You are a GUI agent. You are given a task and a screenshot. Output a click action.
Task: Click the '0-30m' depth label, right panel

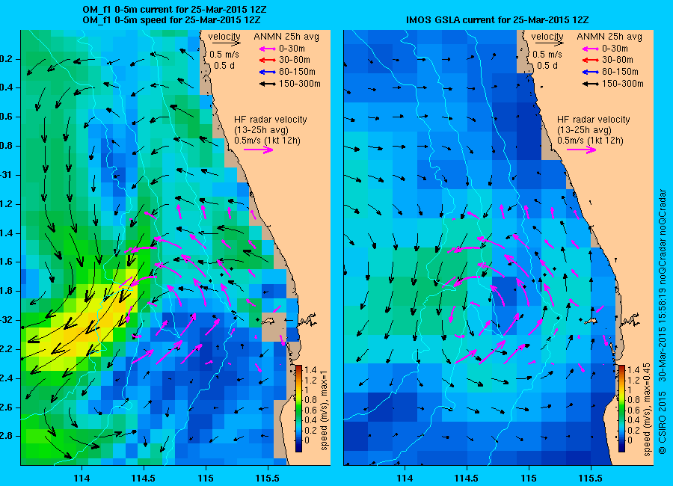(615, 49)
